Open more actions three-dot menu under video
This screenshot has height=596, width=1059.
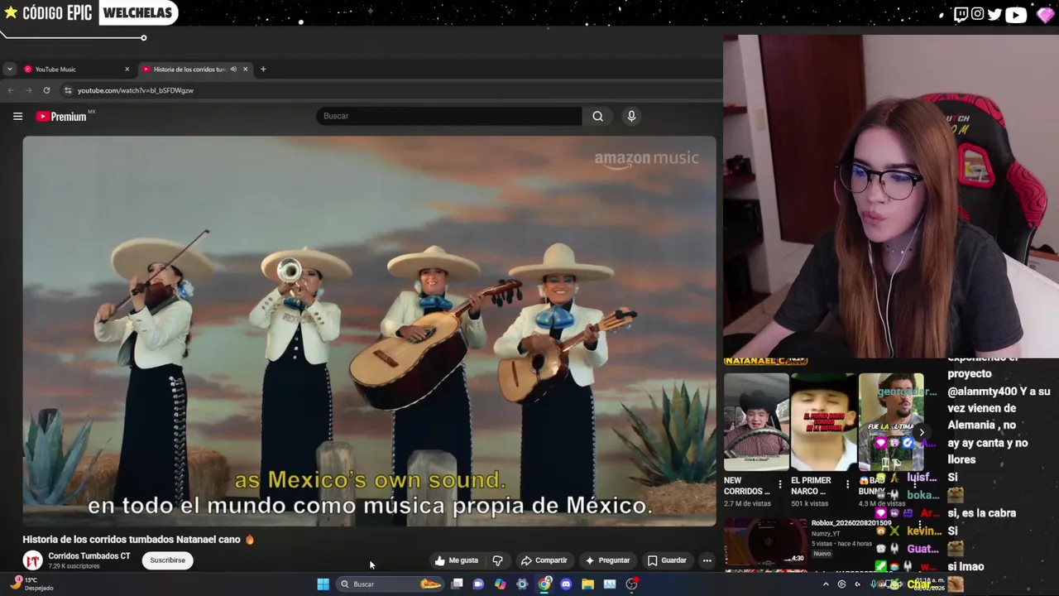[x=707, y=560]
